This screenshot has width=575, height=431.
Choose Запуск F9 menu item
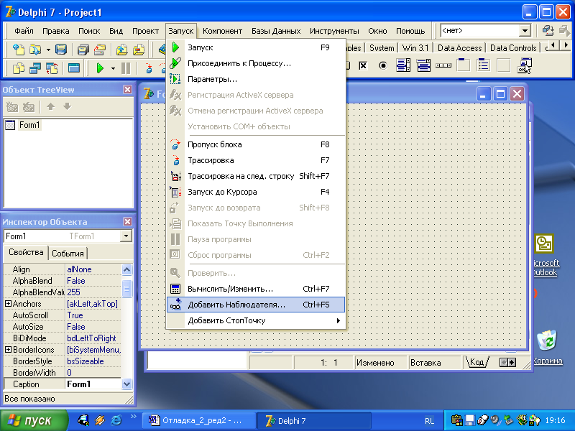click(256, 47)
